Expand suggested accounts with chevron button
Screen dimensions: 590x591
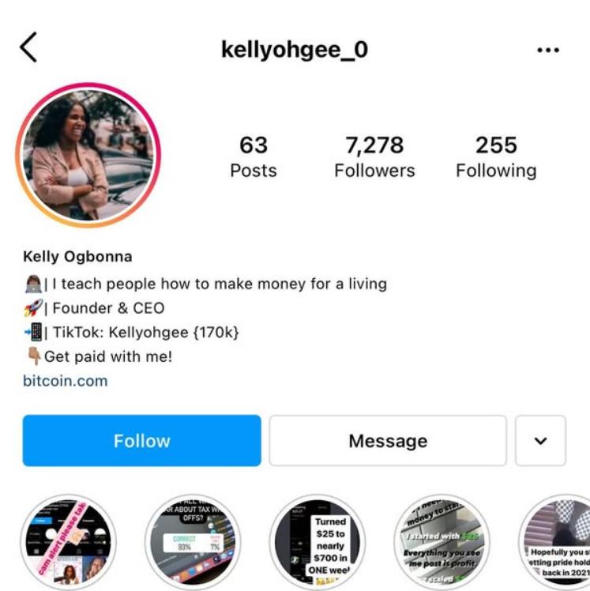click(540, 441)
